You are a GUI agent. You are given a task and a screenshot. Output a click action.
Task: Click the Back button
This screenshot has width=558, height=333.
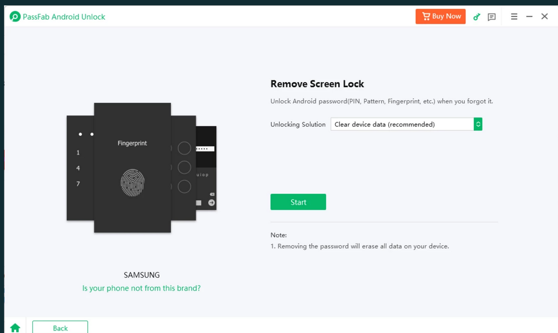point(60,327)
